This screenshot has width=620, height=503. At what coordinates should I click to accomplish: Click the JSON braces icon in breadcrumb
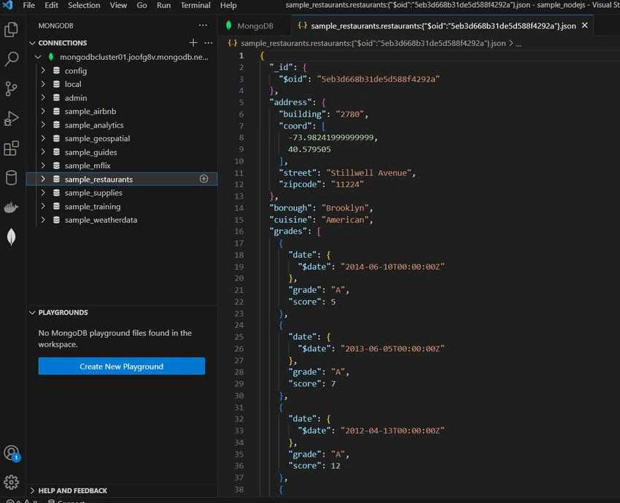pyautogui.click(x=233, y=43)
